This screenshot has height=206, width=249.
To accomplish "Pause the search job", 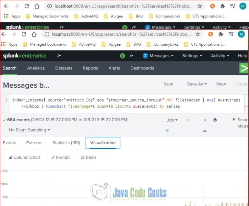I will tap(187, 120).
